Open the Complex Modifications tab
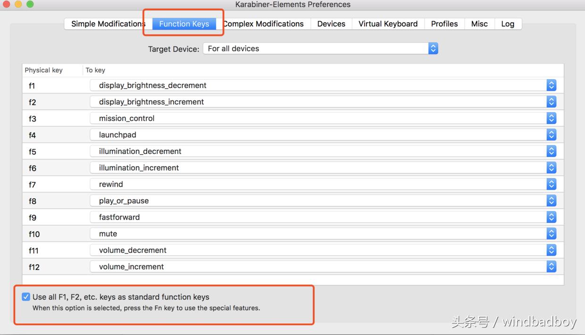The height and width of the screenshot is (335, 585). click(264, 24)
